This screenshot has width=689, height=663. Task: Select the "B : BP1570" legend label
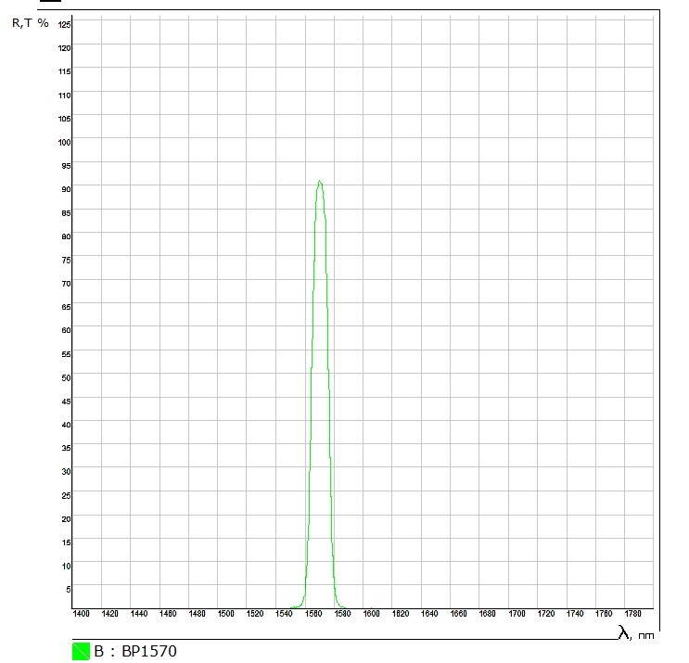pyautogui.click(x=135, y=651)
